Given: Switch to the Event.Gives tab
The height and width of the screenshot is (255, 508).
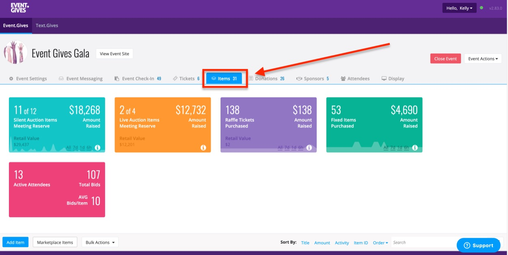Looking at the screenshot, I should click(16, 26).
